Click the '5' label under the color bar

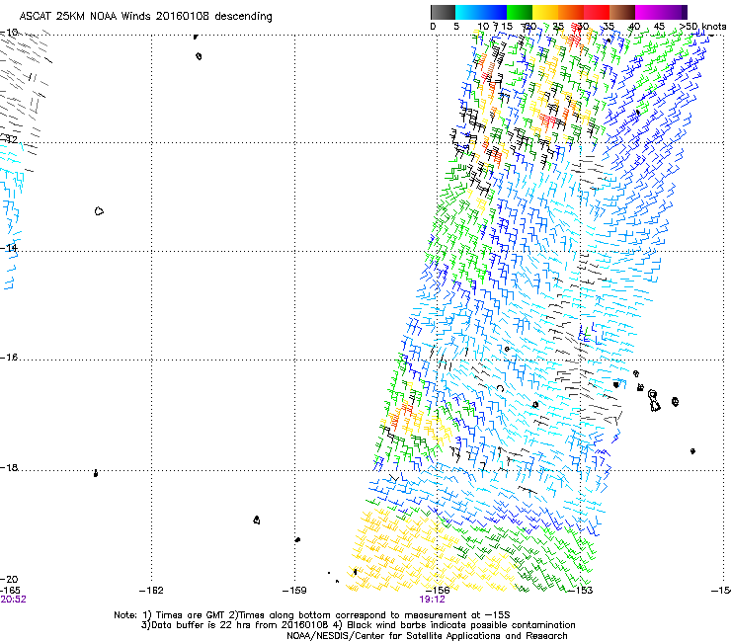pyautogui.click(x=456, y=27)
